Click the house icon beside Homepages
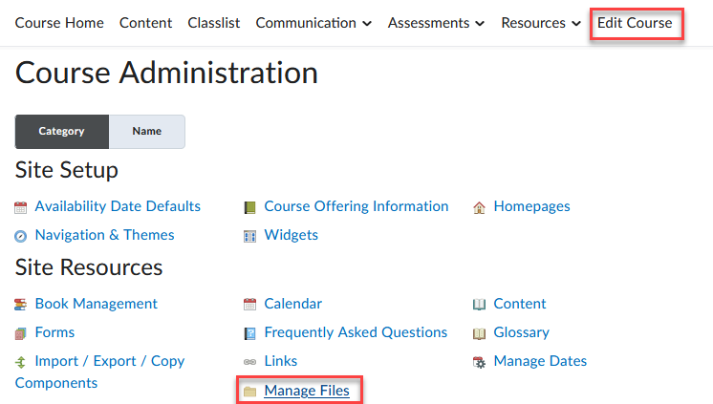This screenshot has width=713, height=404. [479, 207]
